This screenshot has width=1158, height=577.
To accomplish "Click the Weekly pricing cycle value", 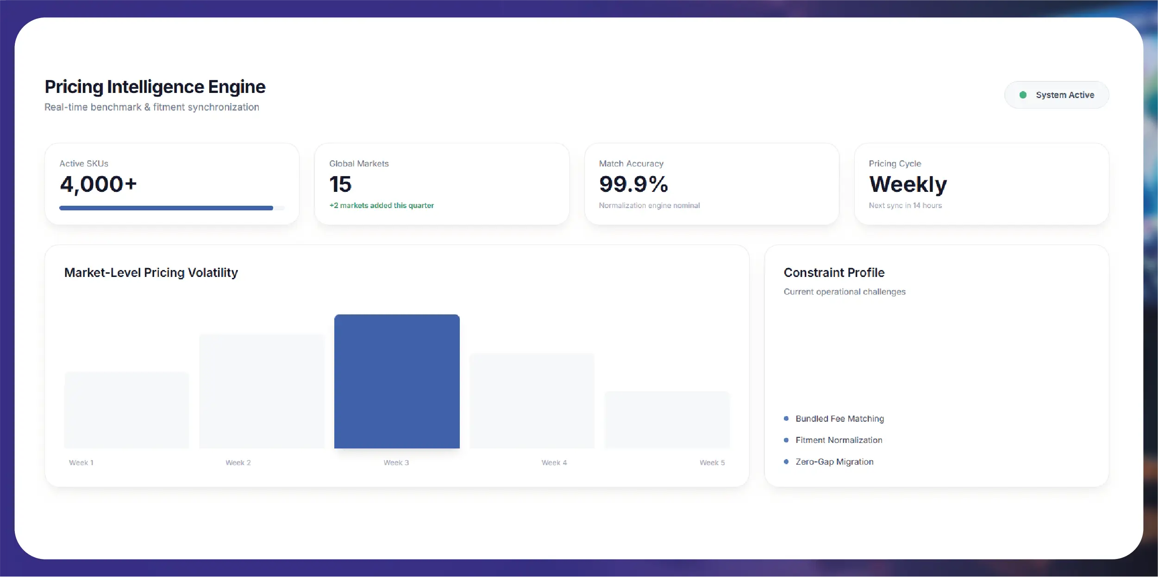I will tap(908, 185).
